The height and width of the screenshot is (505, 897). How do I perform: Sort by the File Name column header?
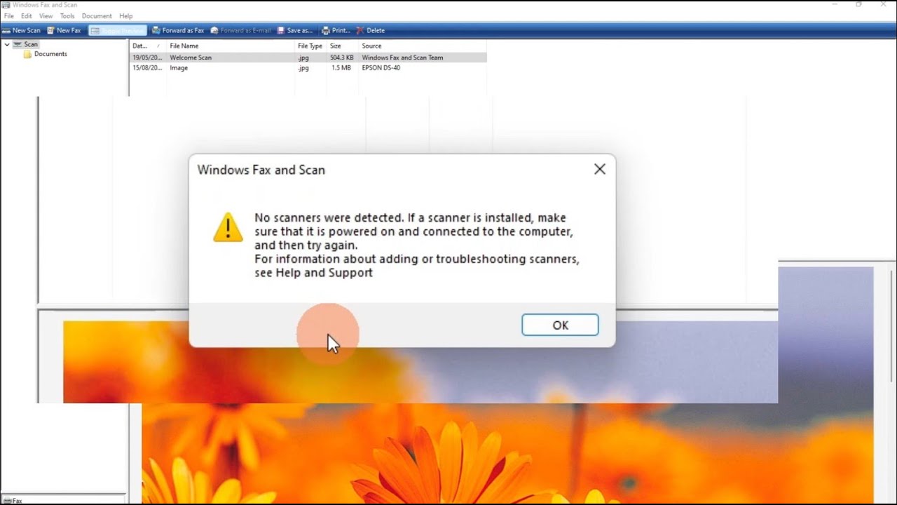(x=230, y=46)
